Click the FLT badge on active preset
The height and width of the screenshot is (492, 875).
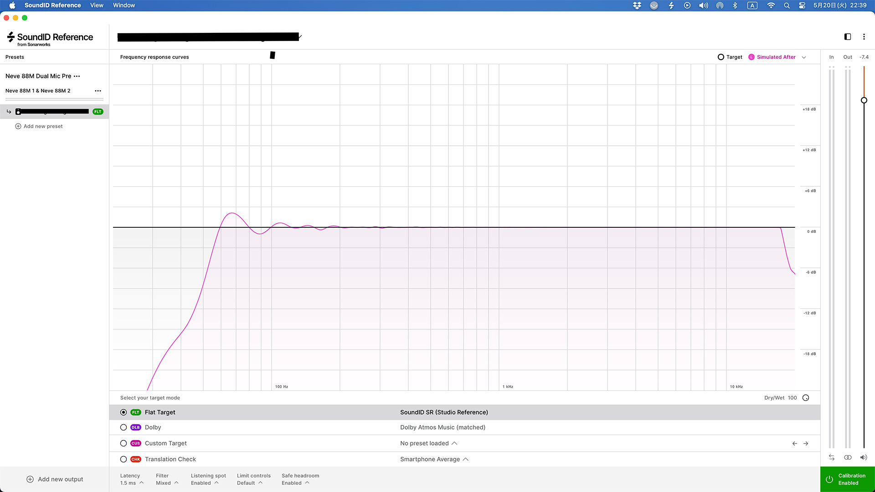click(x=98, y=112)
